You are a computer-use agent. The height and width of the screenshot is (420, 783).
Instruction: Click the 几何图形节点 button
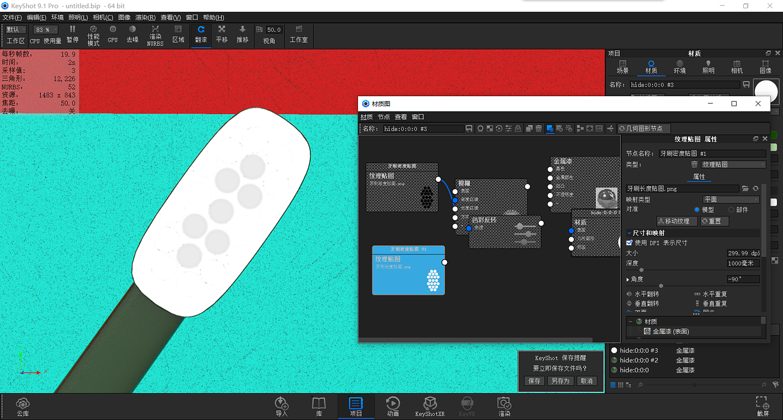pos(644,129)
